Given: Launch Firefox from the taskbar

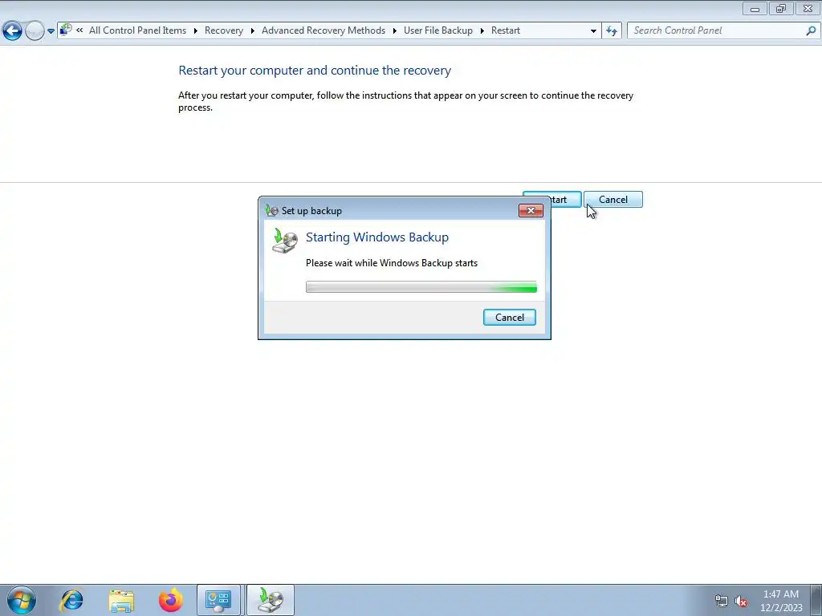Looking at the screenshot, I should click(170, 600).
